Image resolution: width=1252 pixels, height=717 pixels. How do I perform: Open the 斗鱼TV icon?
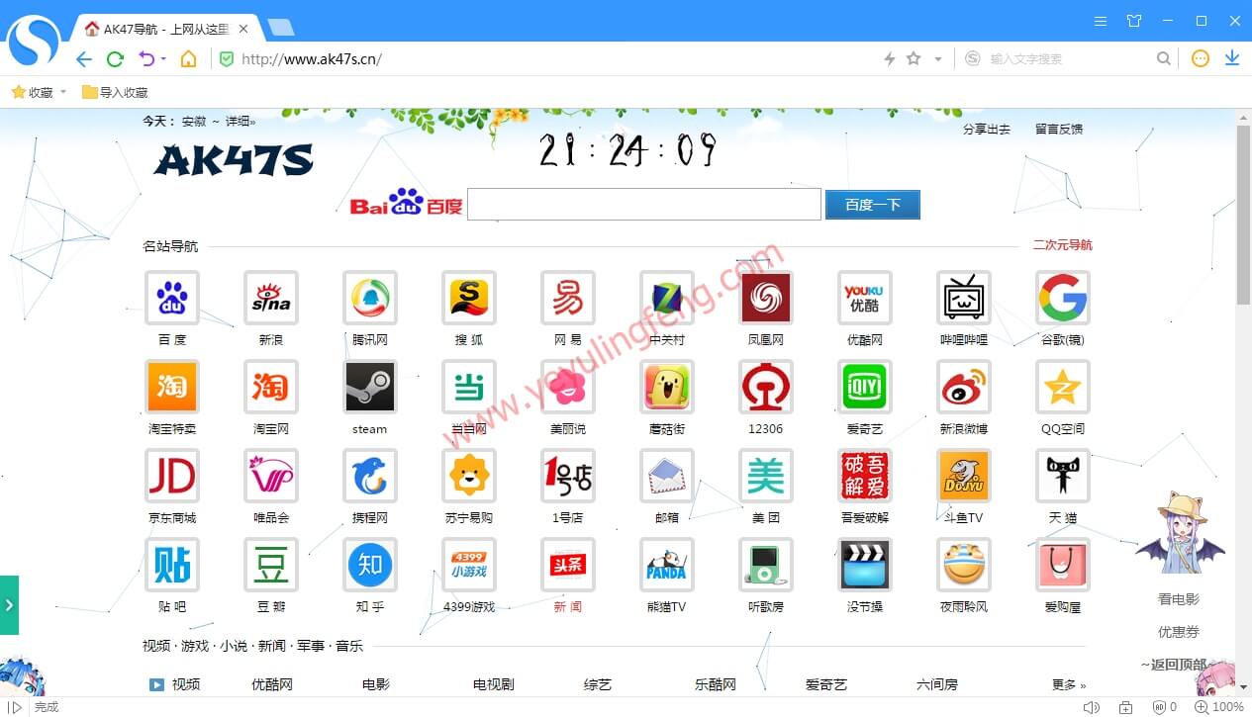pos(964,476)
